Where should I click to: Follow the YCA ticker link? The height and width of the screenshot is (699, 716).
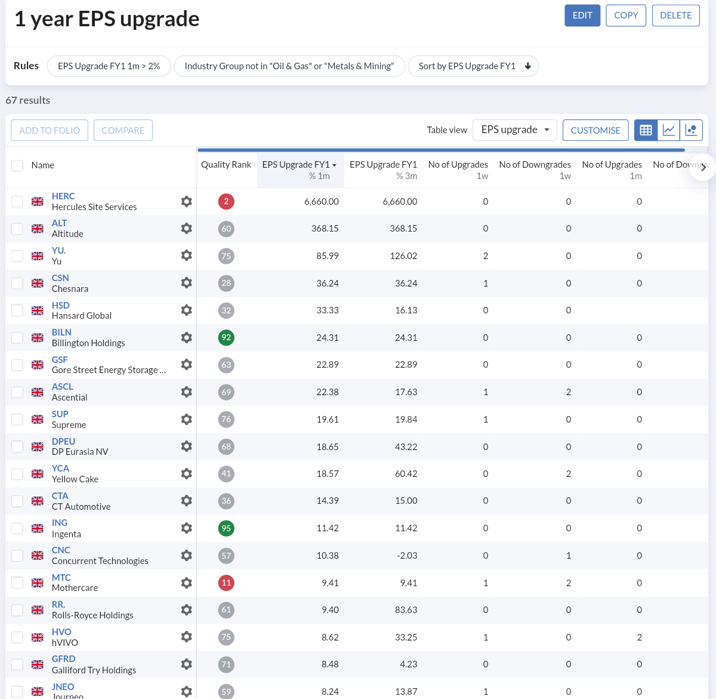[60, 469]
